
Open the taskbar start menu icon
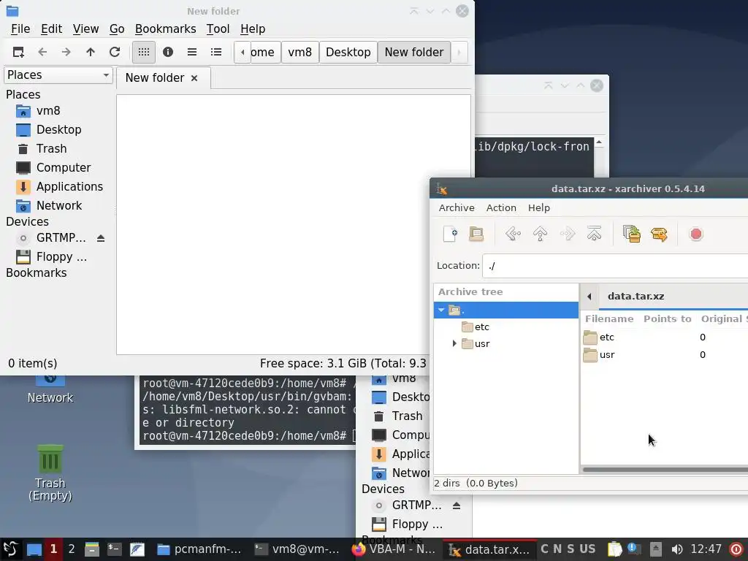10,549
